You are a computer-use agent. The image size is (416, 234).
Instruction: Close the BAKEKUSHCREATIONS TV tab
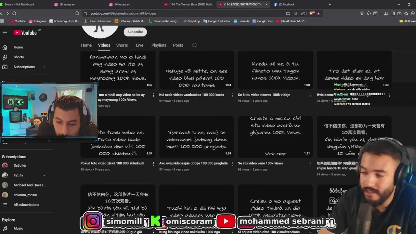(267, 5)
